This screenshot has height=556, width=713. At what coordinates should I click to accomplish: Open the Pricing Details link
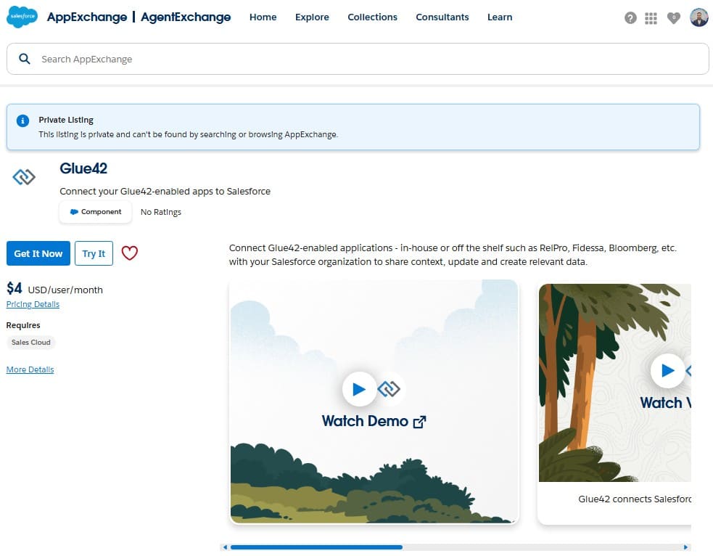(33, 304)
